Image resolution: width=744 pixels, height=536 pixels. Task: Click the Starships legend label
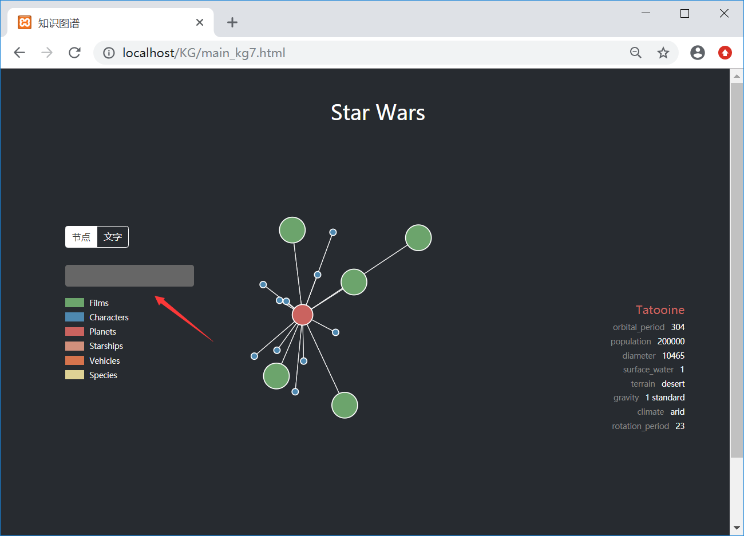point(106,346)
